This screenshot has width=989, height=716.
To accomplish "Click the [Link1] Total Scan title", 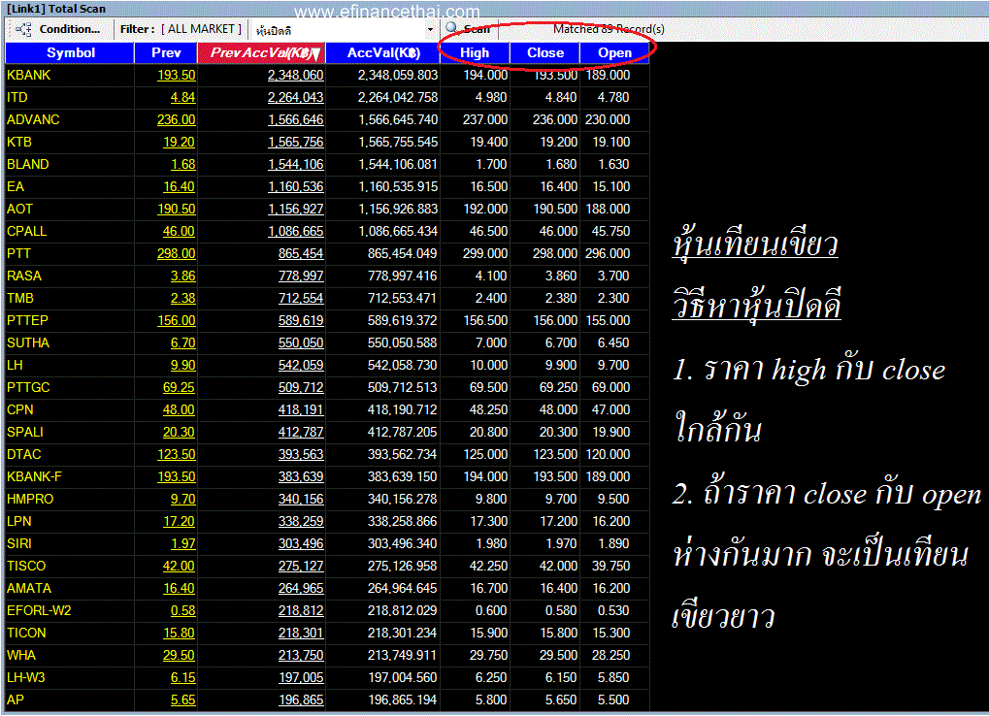I will pyautogui.click(x=55, y=9).
